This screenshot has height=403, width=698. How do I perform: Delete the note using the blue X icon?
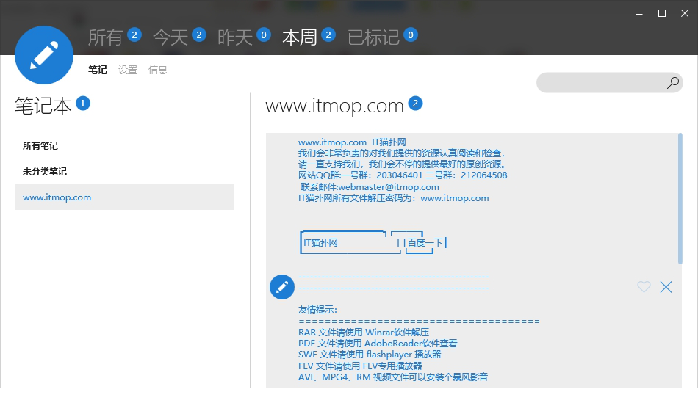tap(666, 287)
